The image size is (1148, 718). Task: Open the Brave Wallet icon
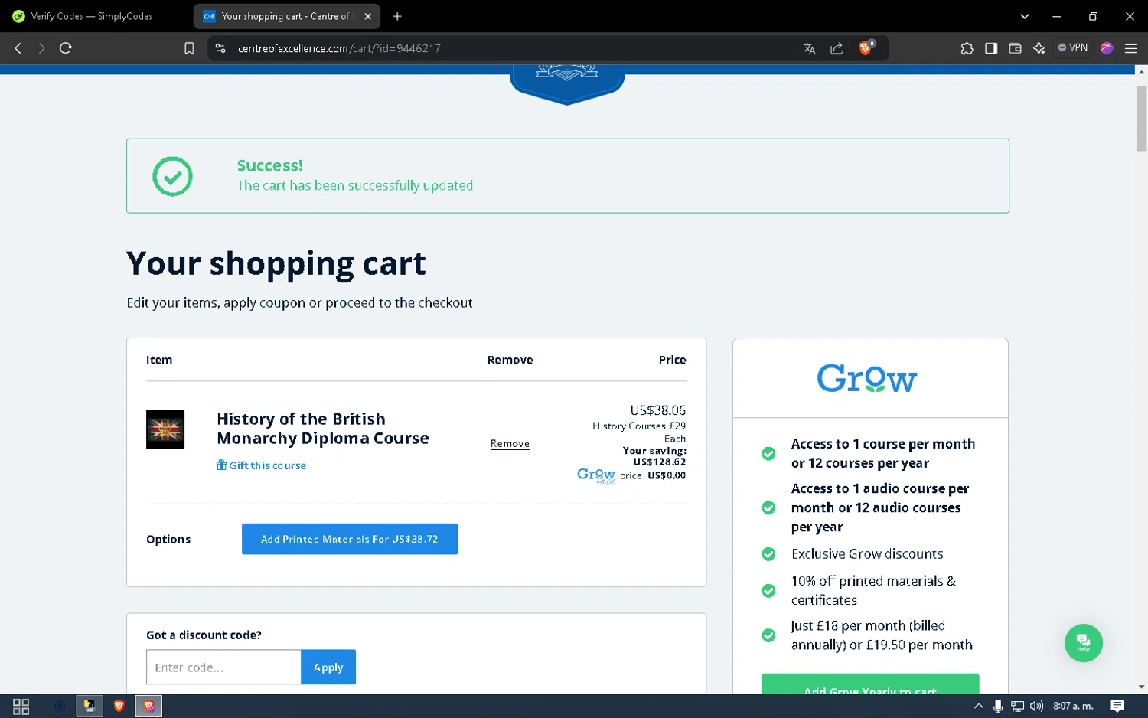pos(1016,48)
